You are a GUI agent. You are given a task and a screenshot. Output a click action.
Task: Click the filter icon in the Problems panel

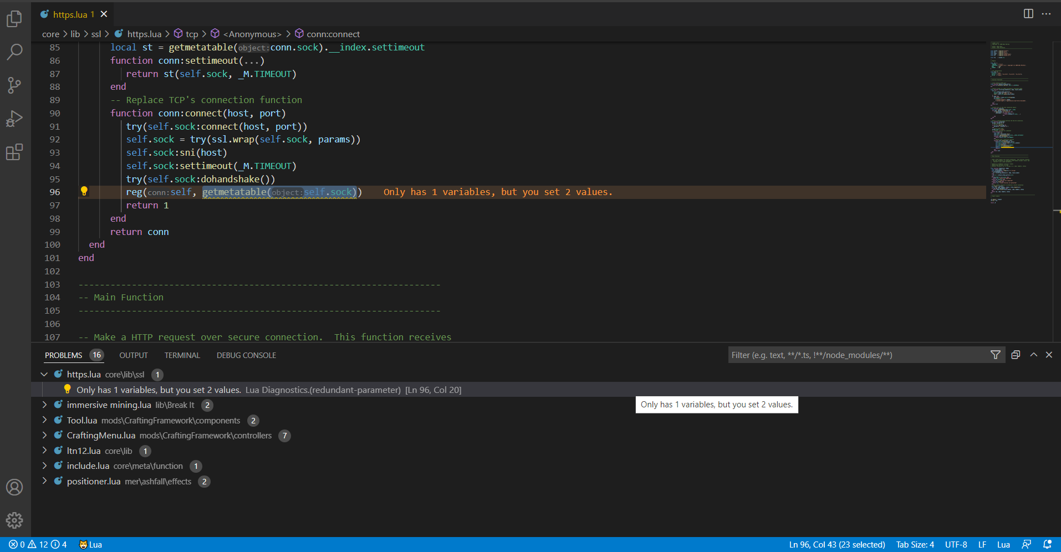point(996,355)
